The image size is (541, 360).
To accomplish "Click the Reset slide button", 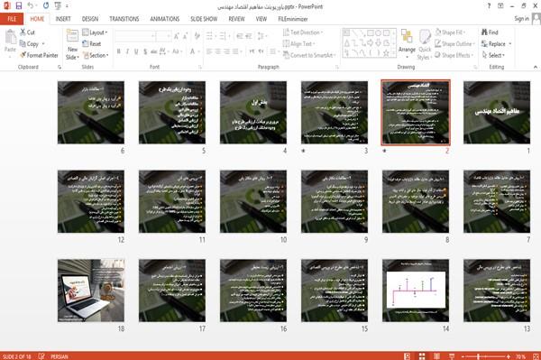I will (x=92, y=44).
